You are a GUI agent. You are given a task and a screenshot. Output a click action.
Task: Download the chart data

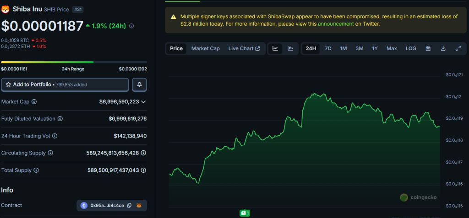[x=443, y=48]
